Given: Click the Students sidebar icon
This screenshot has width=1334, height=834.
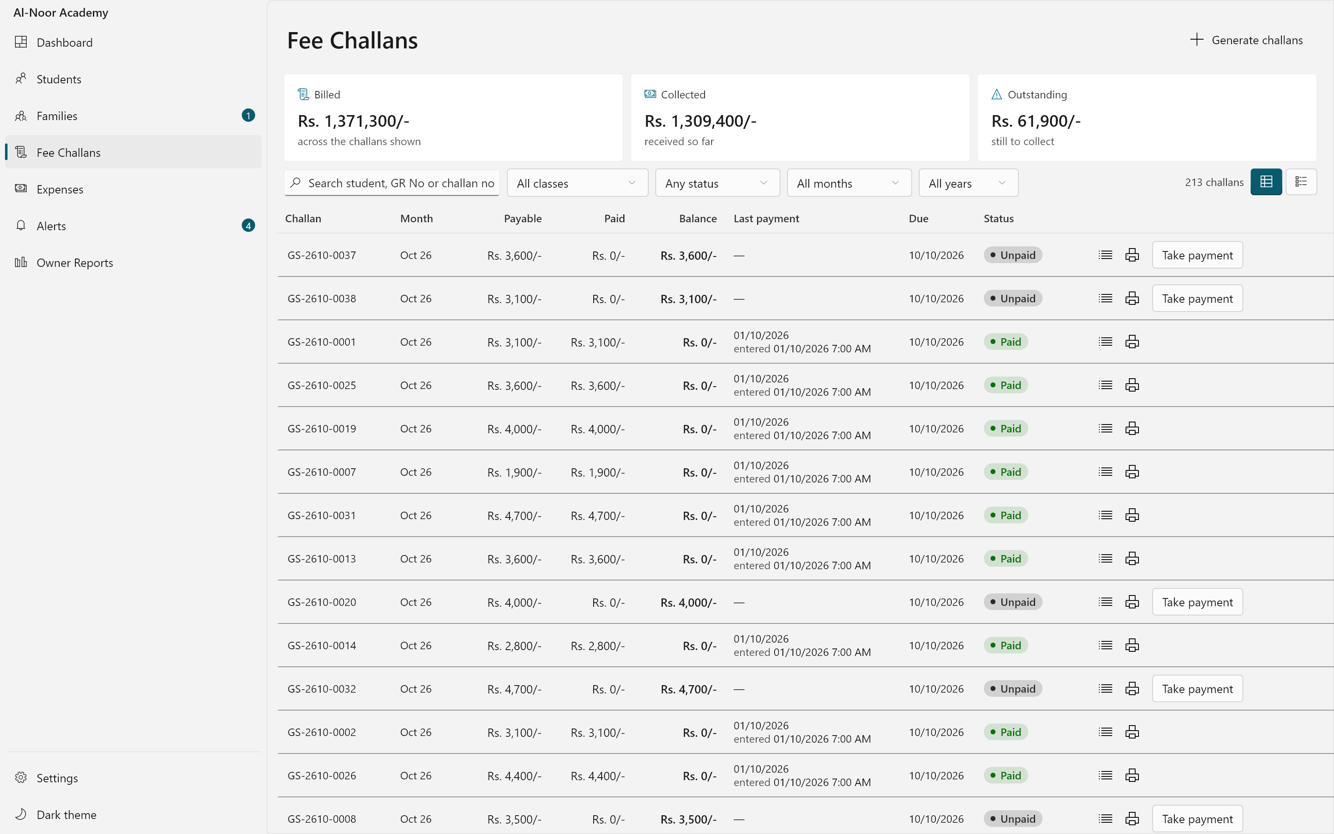Looking at the screenshot, I should click(x=21, y=79).
